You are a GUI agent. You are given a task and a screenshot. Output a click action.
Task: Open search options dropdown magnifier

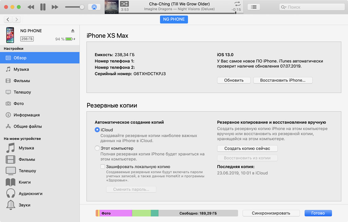[x=284, y=7]
